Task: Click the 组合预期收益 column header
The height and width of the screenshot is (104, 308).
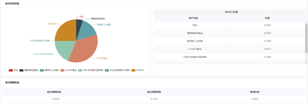Action: click(53, 92)
